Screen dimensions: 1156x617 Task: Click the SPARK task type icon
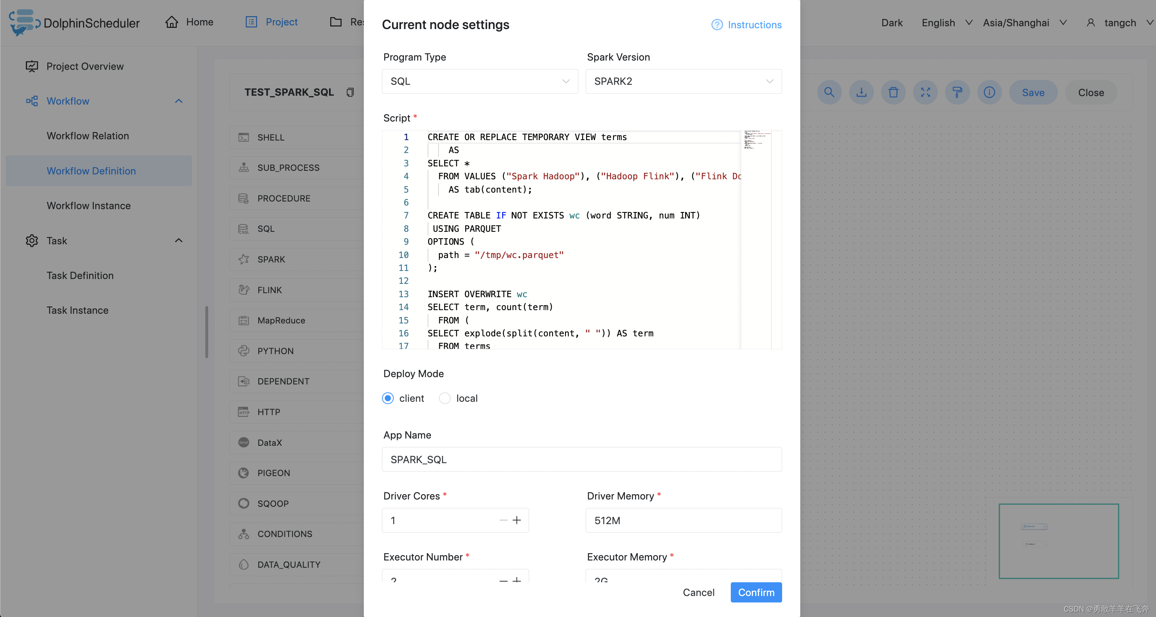(245, 259)
